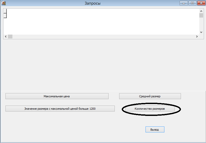The width and height of the screenshot is (206, 143).
Task: Click the horizontal scrollbar track right of thumb
Action: [x=104, y=36]
